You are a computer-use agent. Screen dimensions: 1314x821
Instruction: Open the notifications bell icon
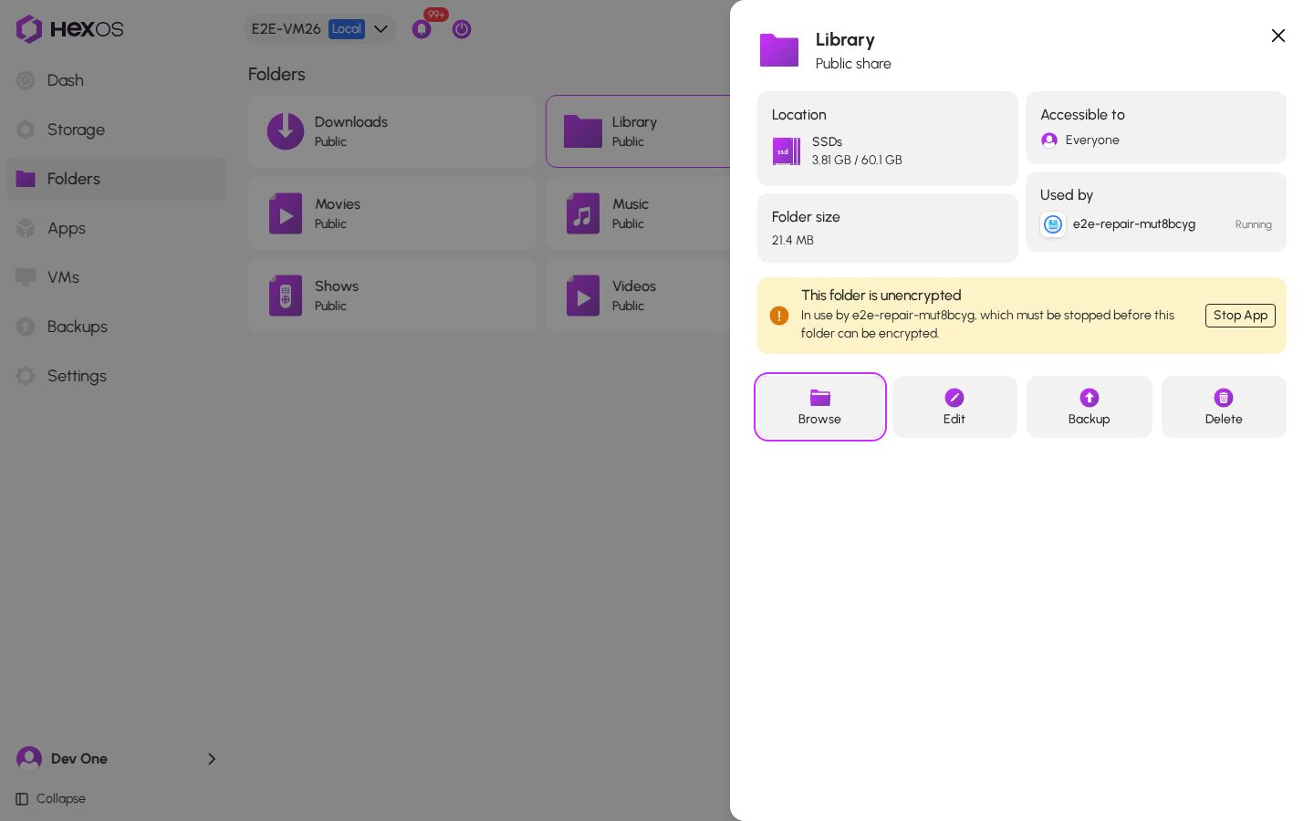422,29
